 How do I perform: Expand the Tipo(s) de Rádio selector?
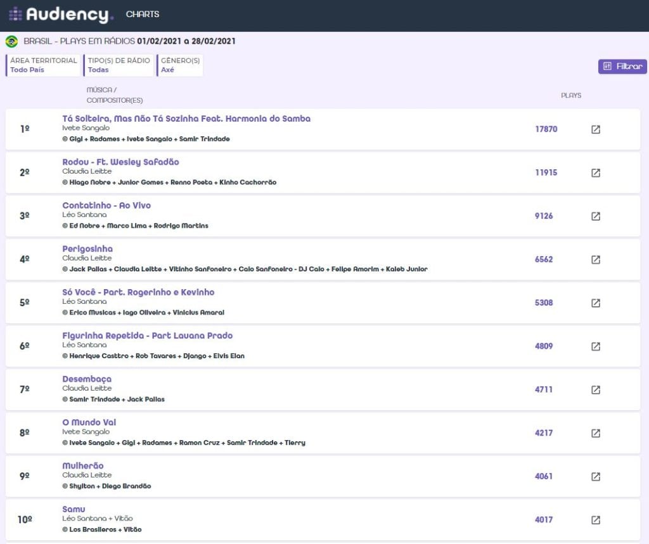tap(119, 65)
